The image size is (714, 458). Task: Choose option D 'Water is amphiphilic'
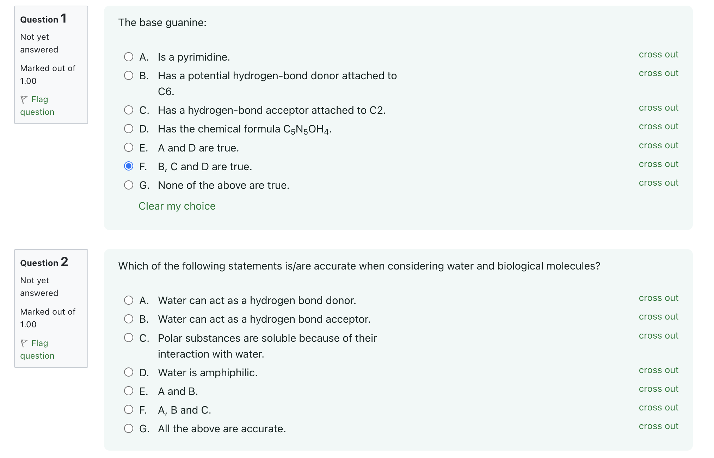pos(128,372)
